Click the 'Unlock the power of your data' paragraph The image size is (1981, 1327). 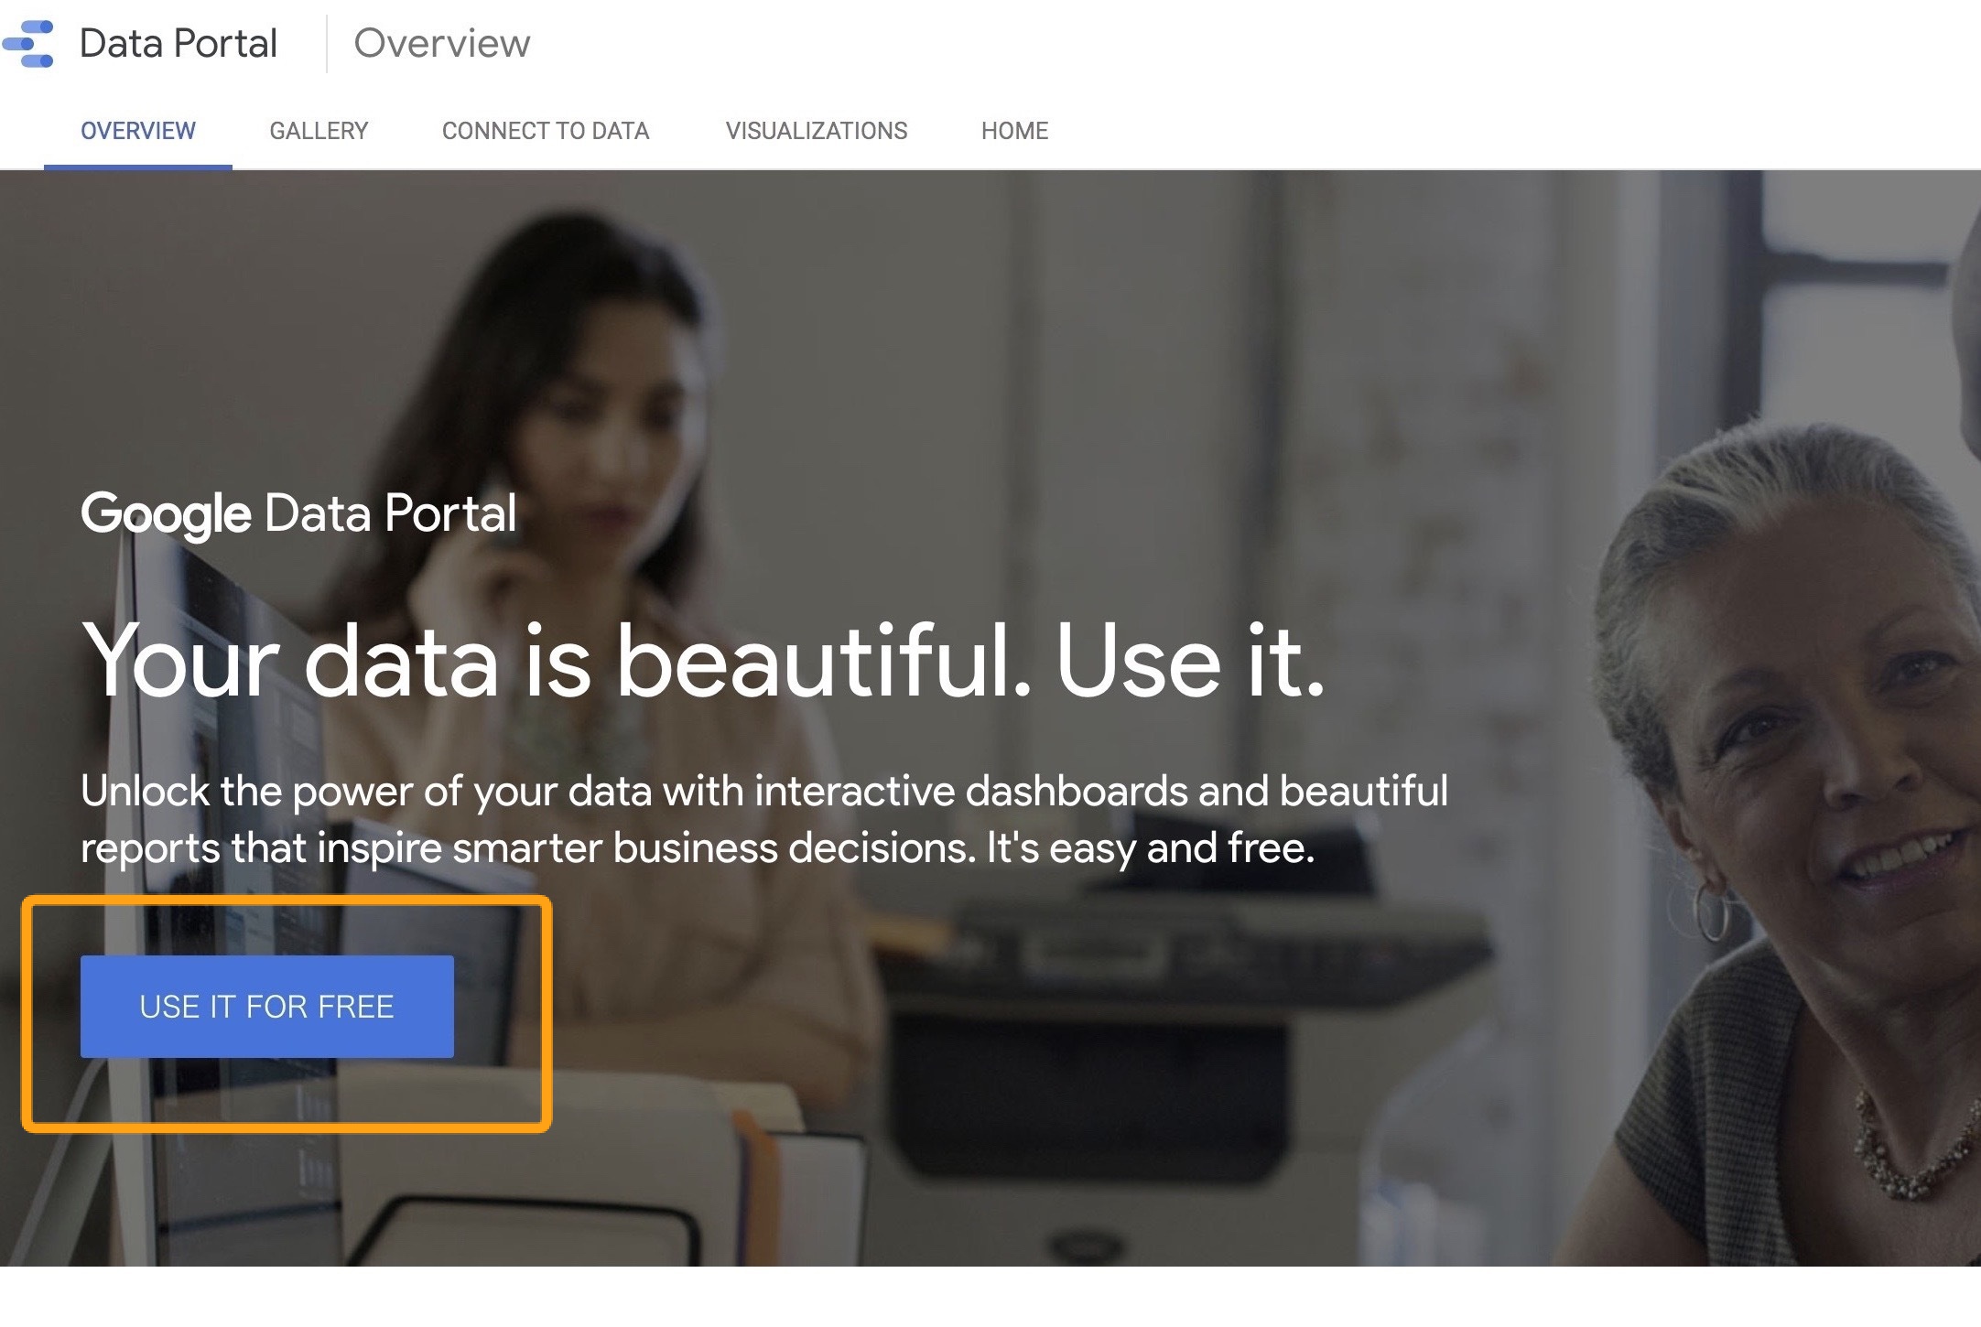point(764,819)
